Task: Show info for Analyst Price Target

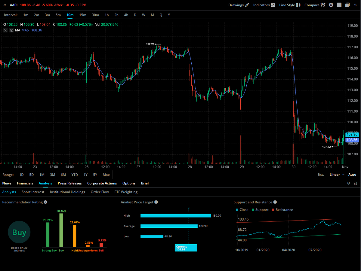Action: [156, 202]
